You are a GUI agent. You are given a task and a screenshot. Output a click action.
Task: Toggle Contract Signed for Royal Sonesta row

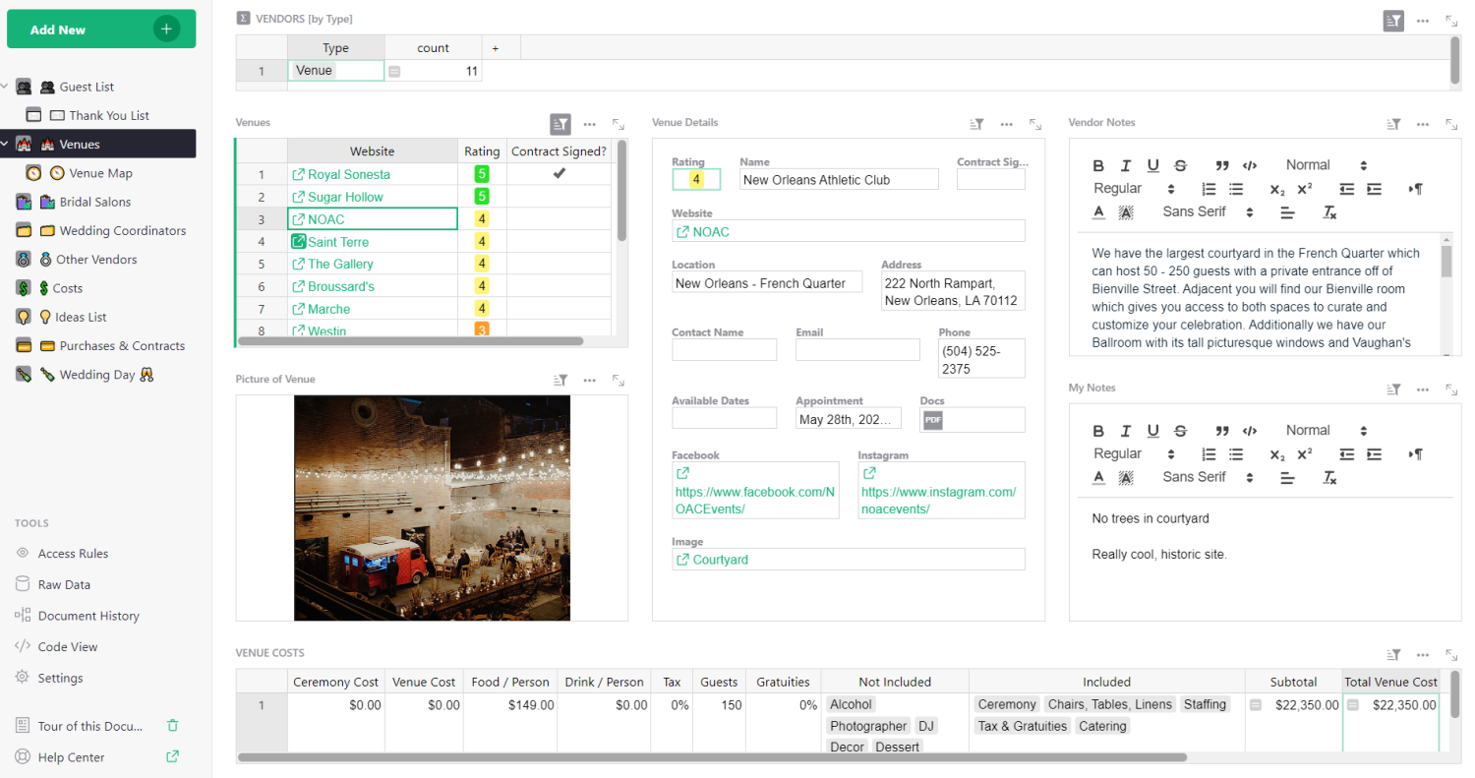[x=560, y=174]
